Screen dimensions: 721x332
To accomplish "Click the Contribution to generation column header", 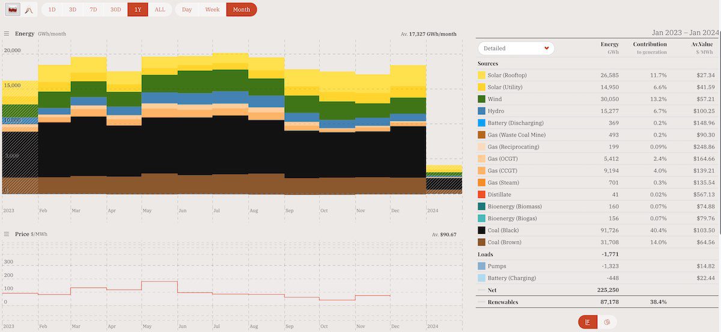I will 650,48.
